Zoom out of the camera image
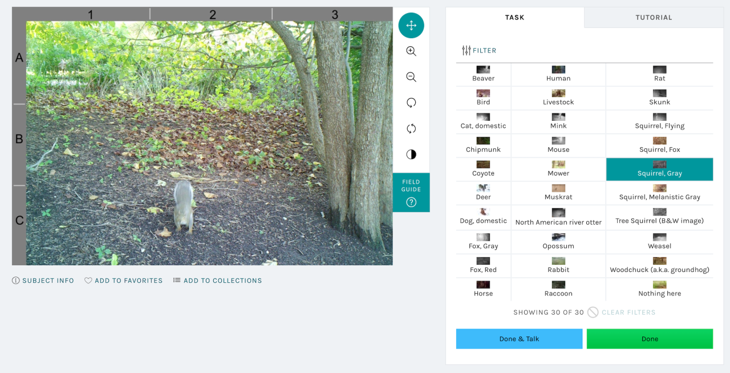This screenshot has width=730, height=373. pos(411,77)
